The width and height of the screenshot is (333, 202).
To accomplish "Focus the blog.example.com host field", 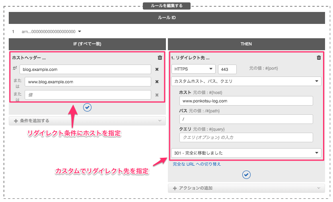I will coord(86,69).
